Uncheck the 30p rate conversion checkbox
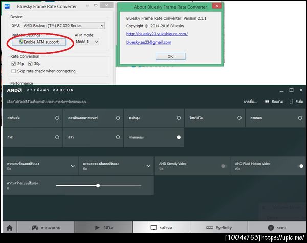The width and height of the screenshot is (307, 243). (30, 64)
